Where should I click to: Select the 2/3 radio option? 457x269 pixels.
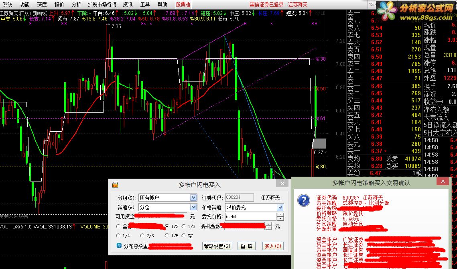click(142, 235)
